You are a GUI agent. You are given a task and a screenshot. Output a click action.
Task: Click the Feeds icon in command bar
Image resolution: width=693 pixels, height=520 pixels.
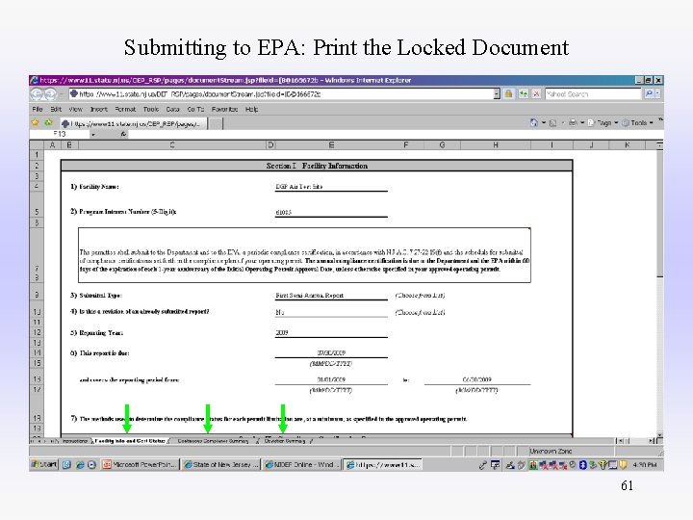click(552, 123)
